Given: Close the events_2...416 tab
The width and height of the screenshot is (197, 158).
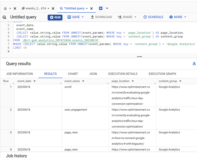Looking at the screenshot, I should coord(53,9).
